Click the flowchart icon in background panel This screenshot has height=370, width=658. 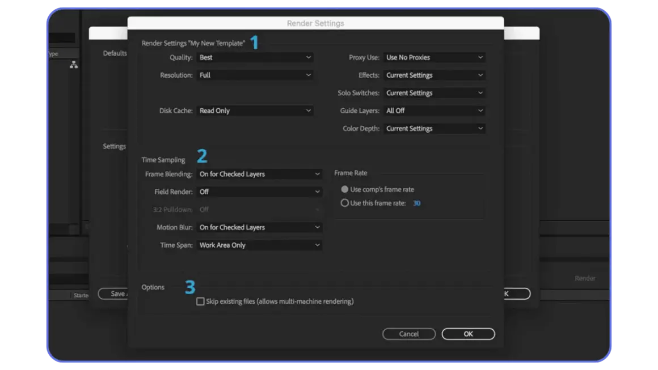(x=74, y=65)
